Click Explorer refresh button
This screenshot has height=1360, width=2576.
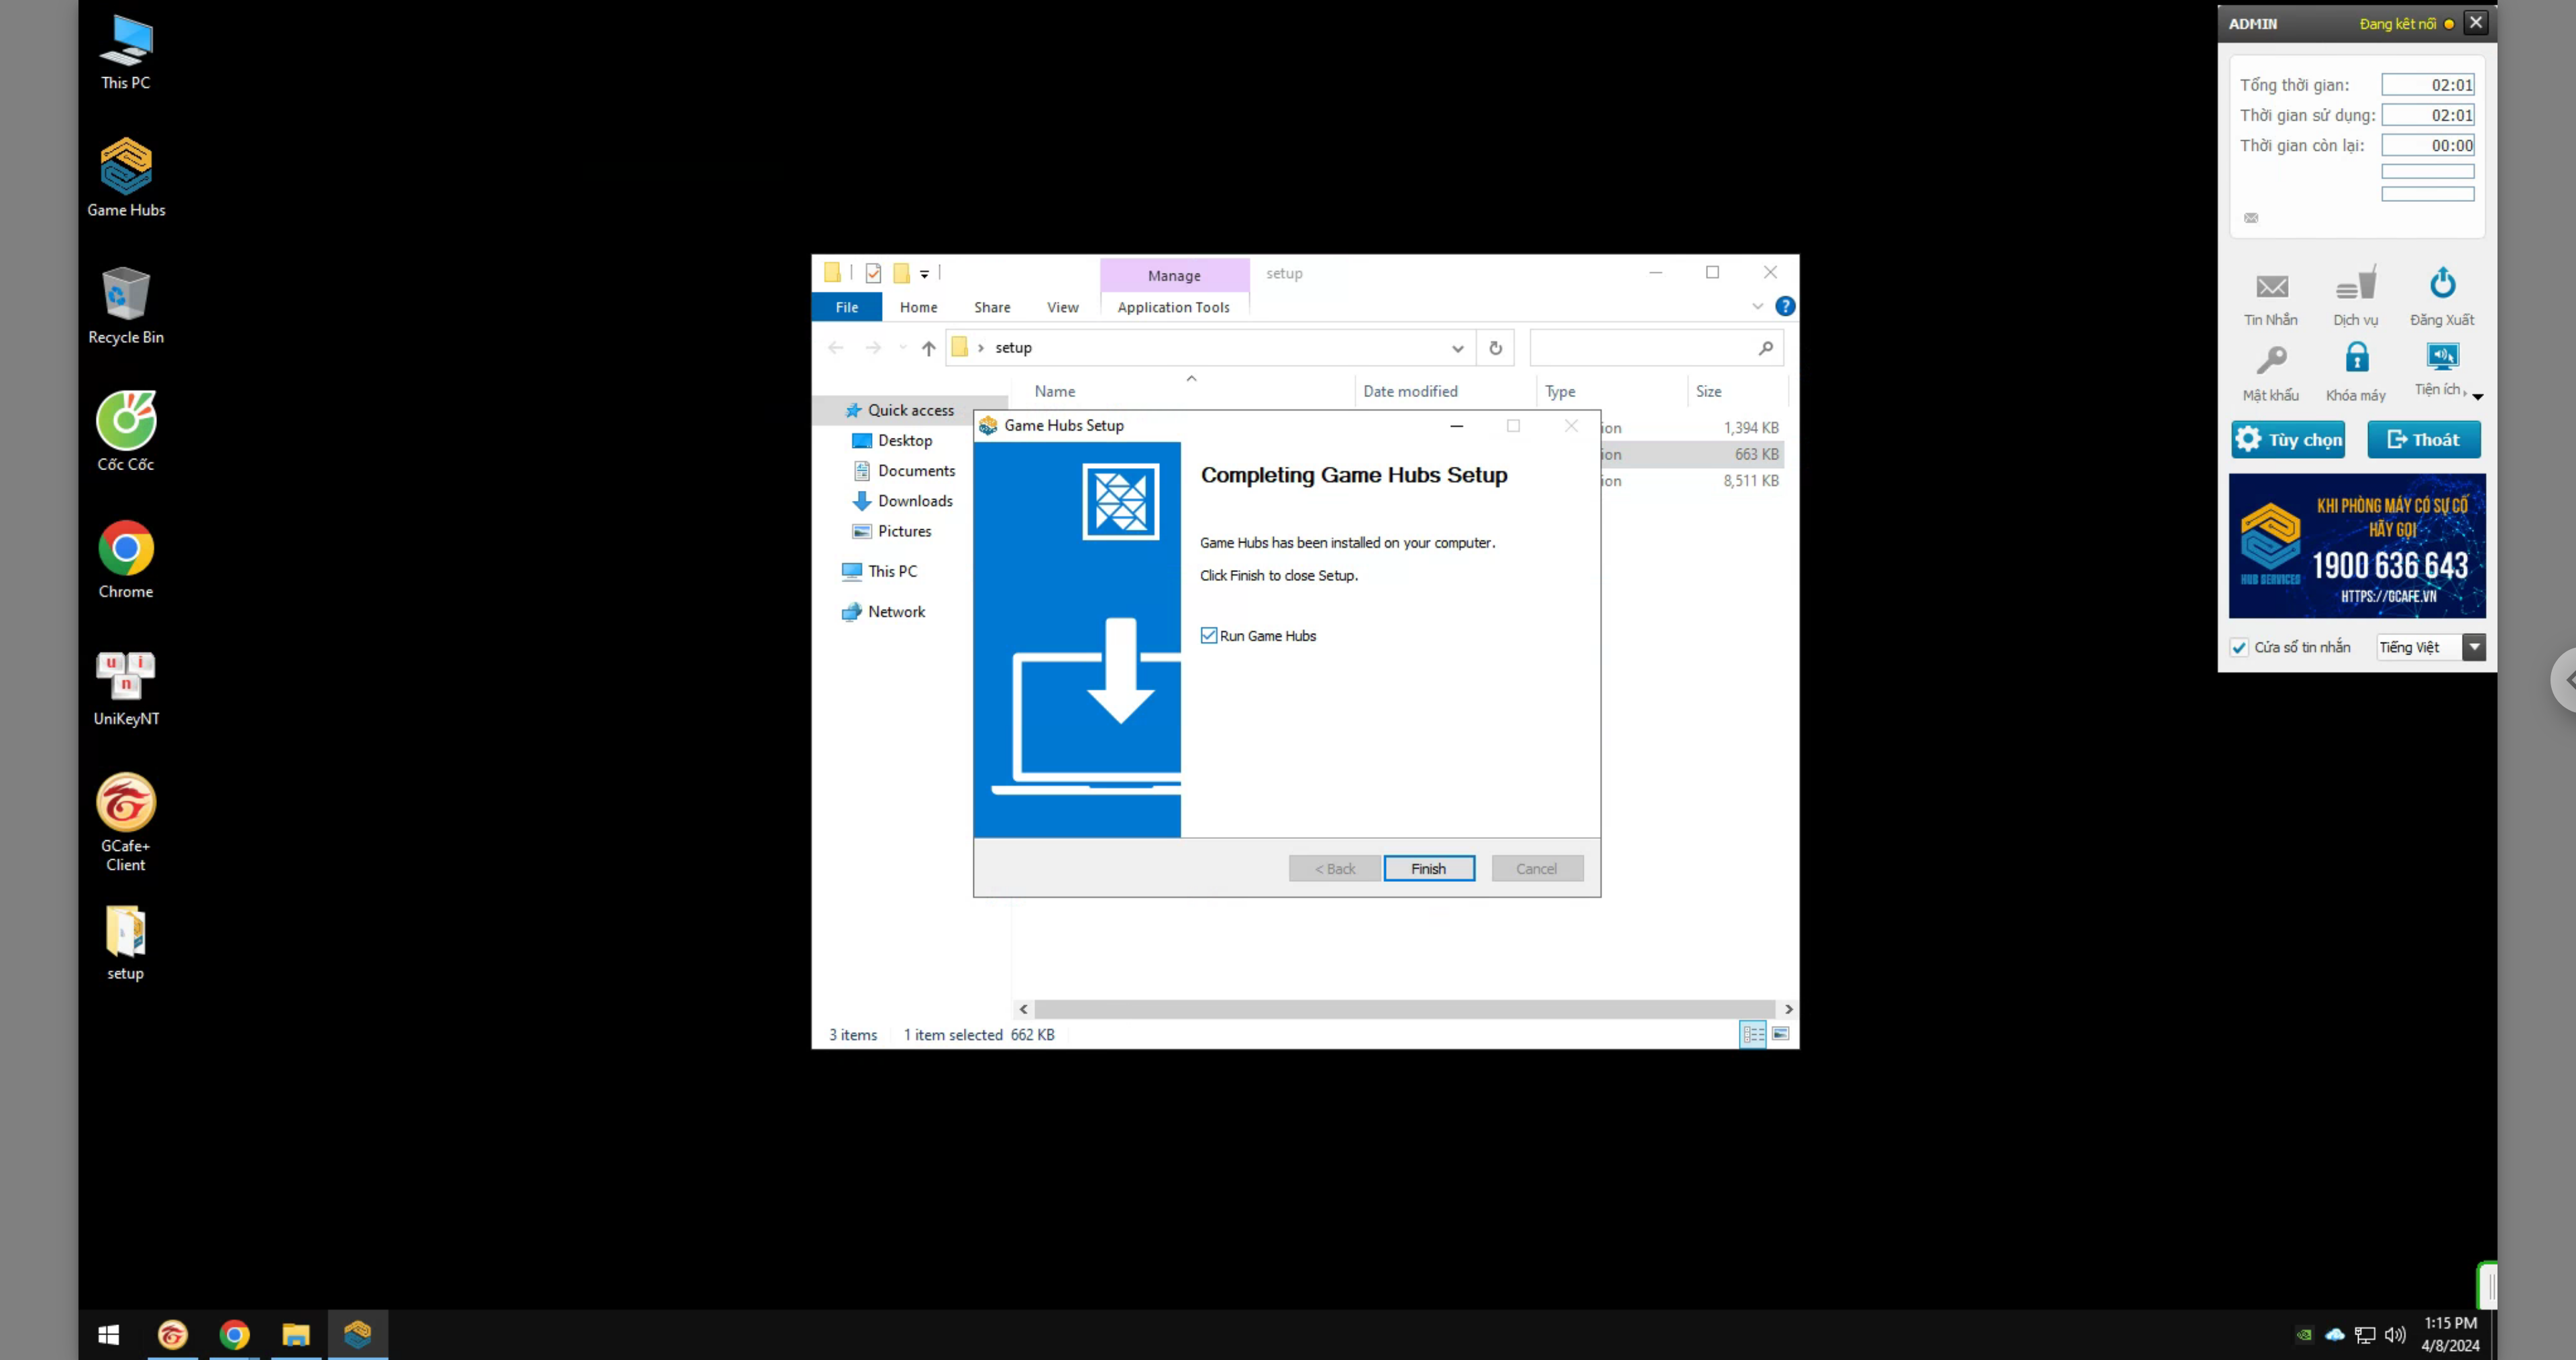coord(1495,348)
